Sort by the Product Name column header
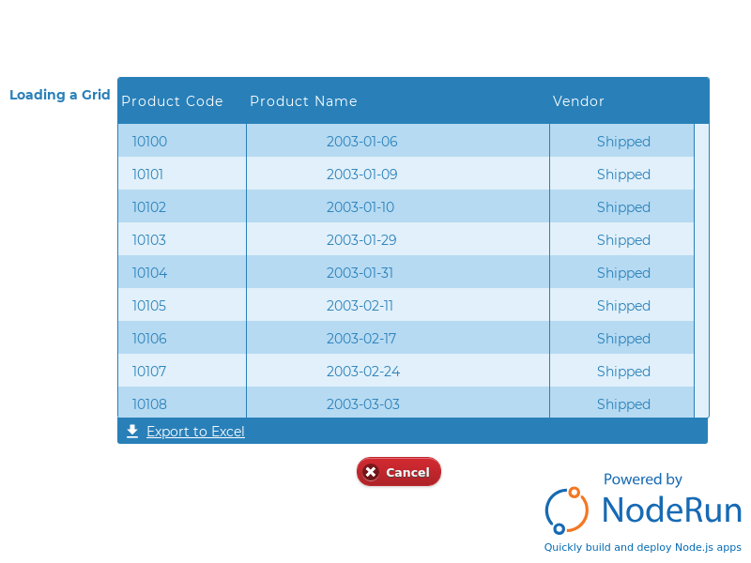 pos(303,101)
